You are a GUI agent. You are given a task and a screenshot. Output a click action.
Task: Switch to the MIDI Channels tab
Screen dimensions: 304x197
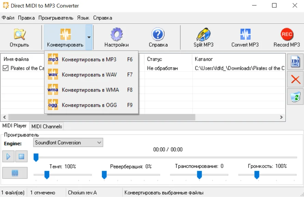[47, 126]
